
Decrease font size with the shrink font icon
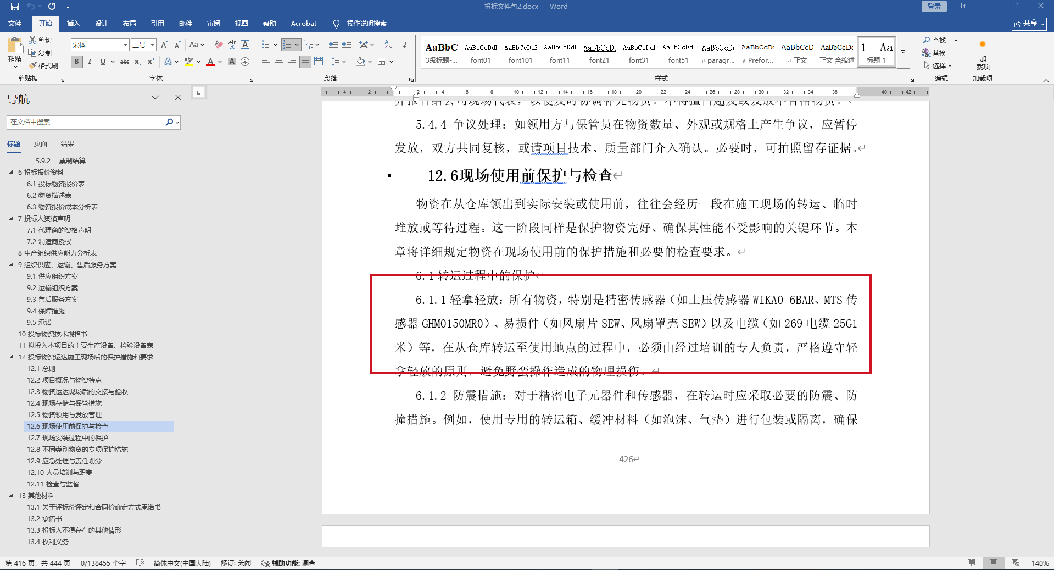[177, 45]
